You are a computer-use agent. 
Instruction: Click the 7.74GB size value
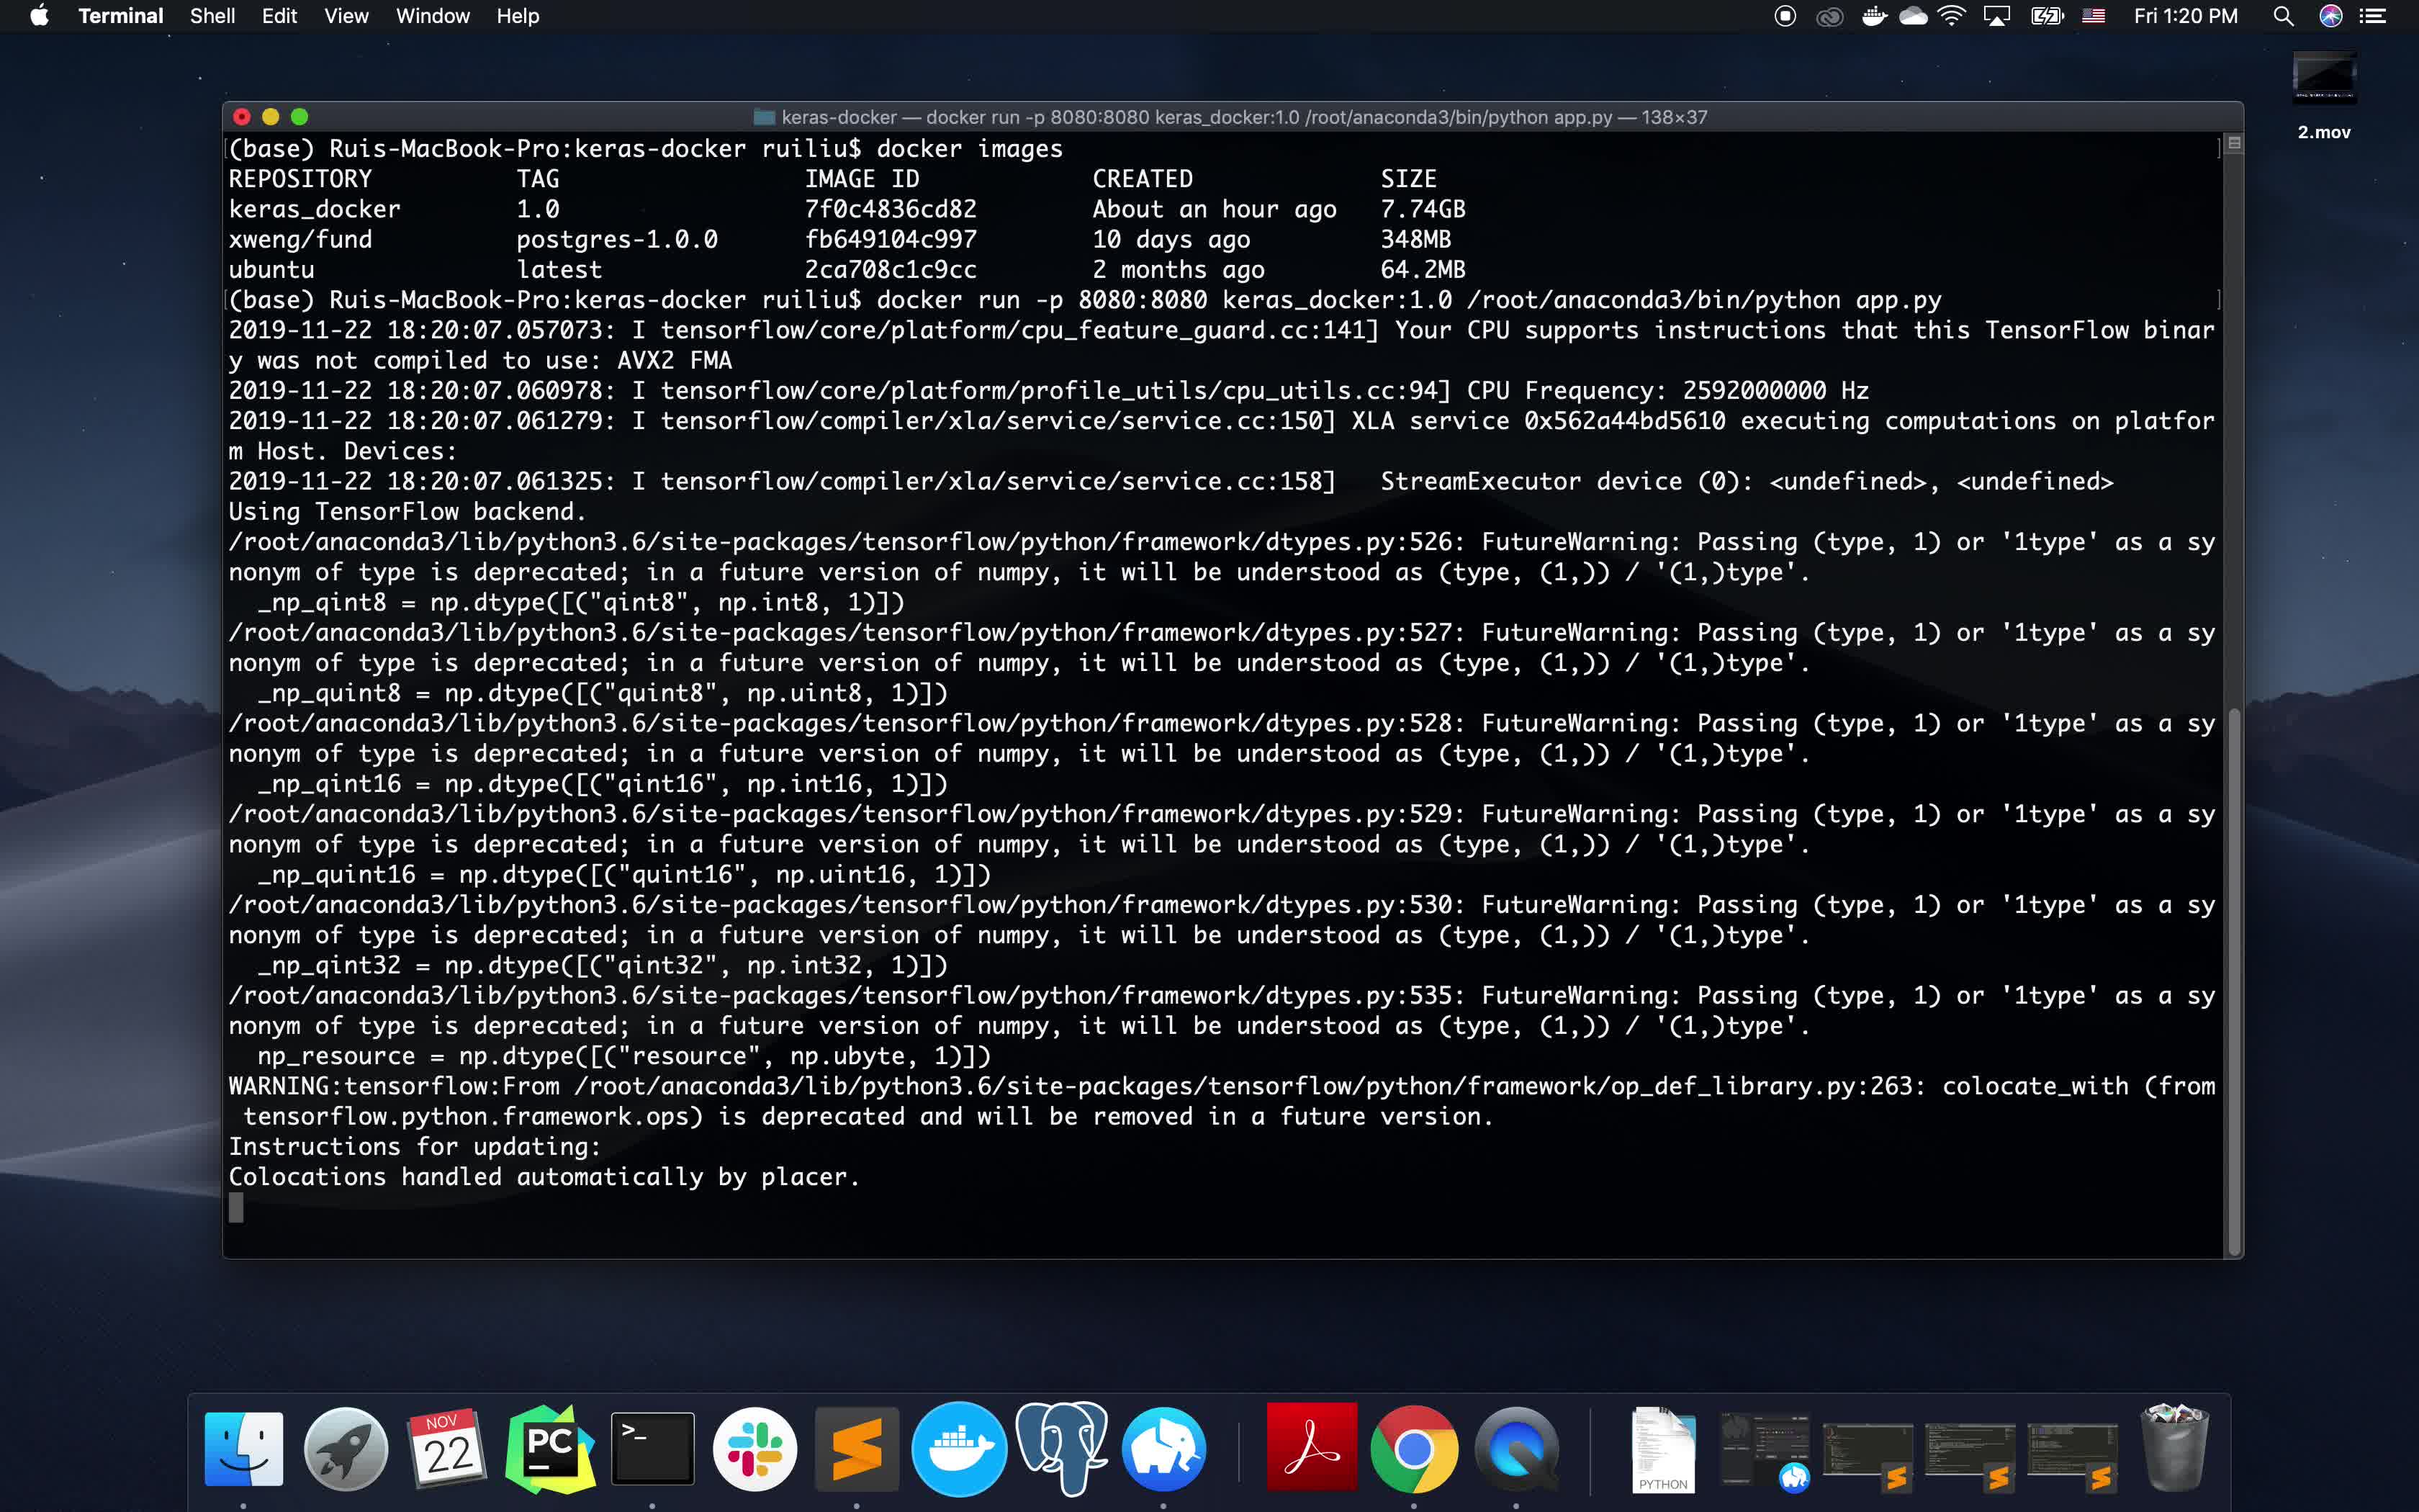point(1423,209)
